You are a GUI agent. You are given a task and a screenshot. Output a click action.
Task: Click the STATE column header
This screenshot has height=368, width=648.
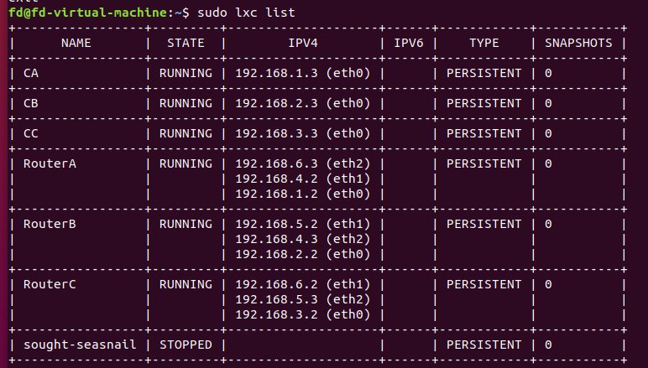click(x=186, y=43)
